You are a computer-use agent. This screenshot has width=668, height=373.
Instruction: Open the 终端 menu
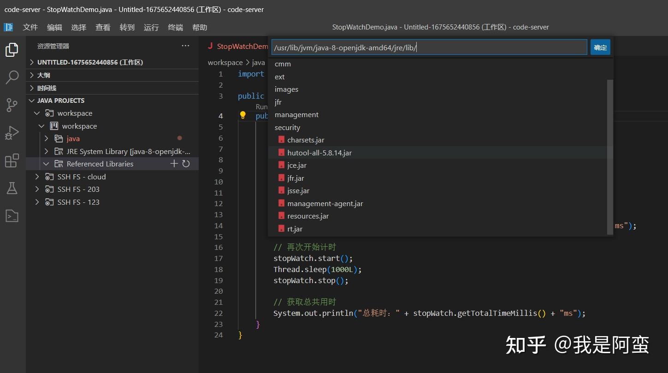coord(176,27)
